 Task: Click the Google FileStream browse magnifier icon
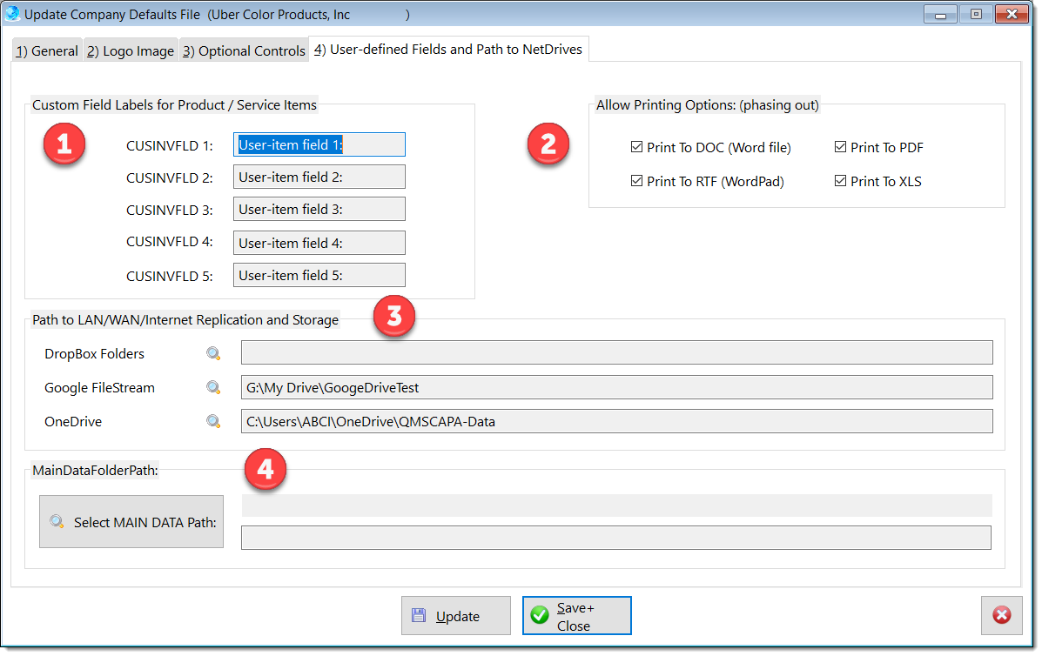pyautogui.click(x=213, y=388)
